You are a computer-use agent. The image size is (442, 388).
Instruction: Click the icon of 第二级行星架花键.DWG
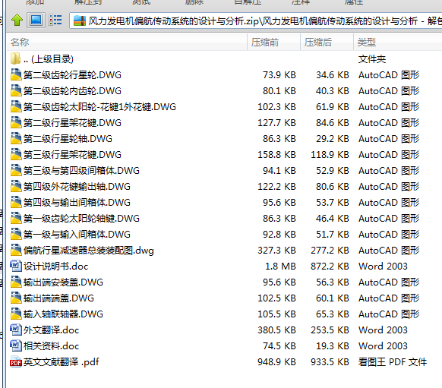point(16,122)
